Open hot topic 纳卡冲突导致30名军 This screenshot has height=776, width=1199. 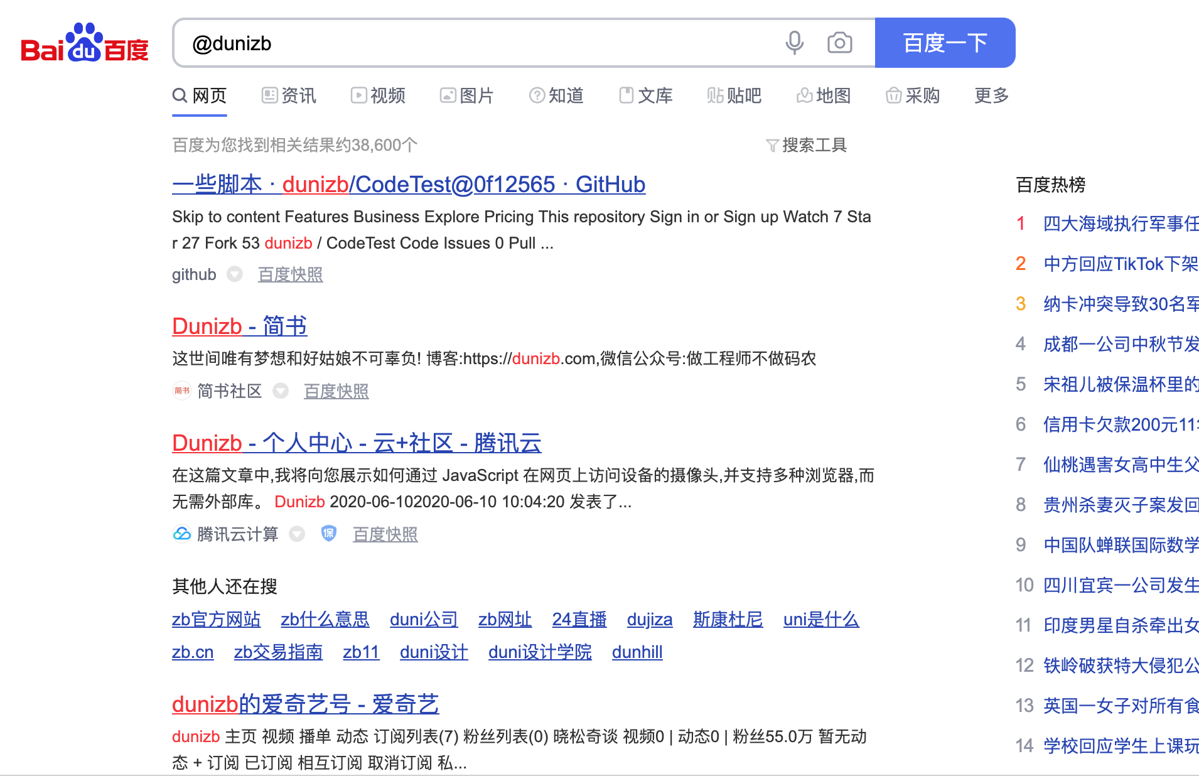(1121, 304)
